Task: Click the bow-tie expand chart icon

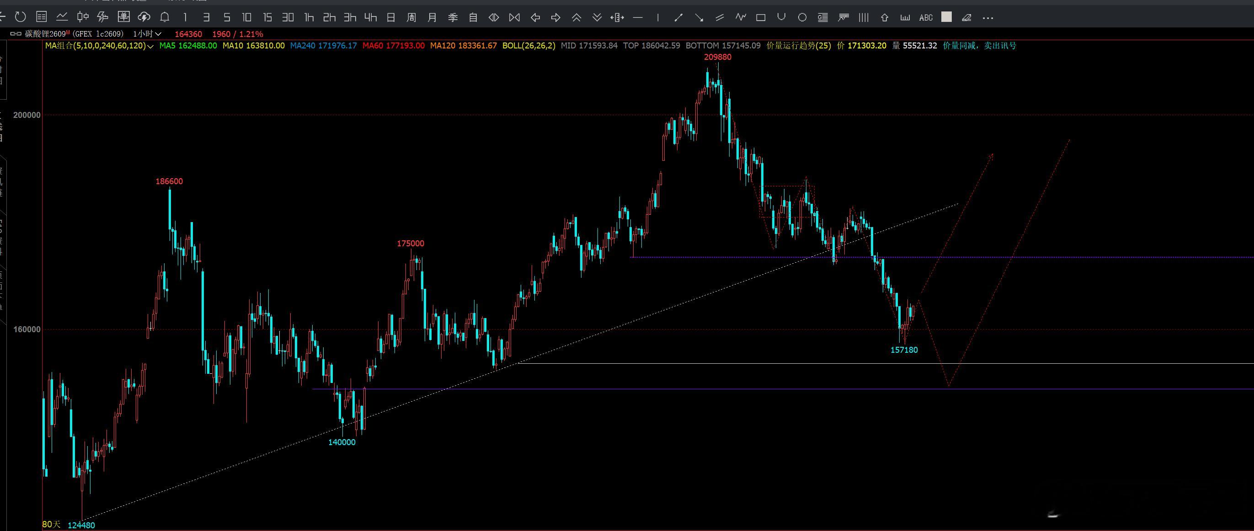Action: pos(514,17)
